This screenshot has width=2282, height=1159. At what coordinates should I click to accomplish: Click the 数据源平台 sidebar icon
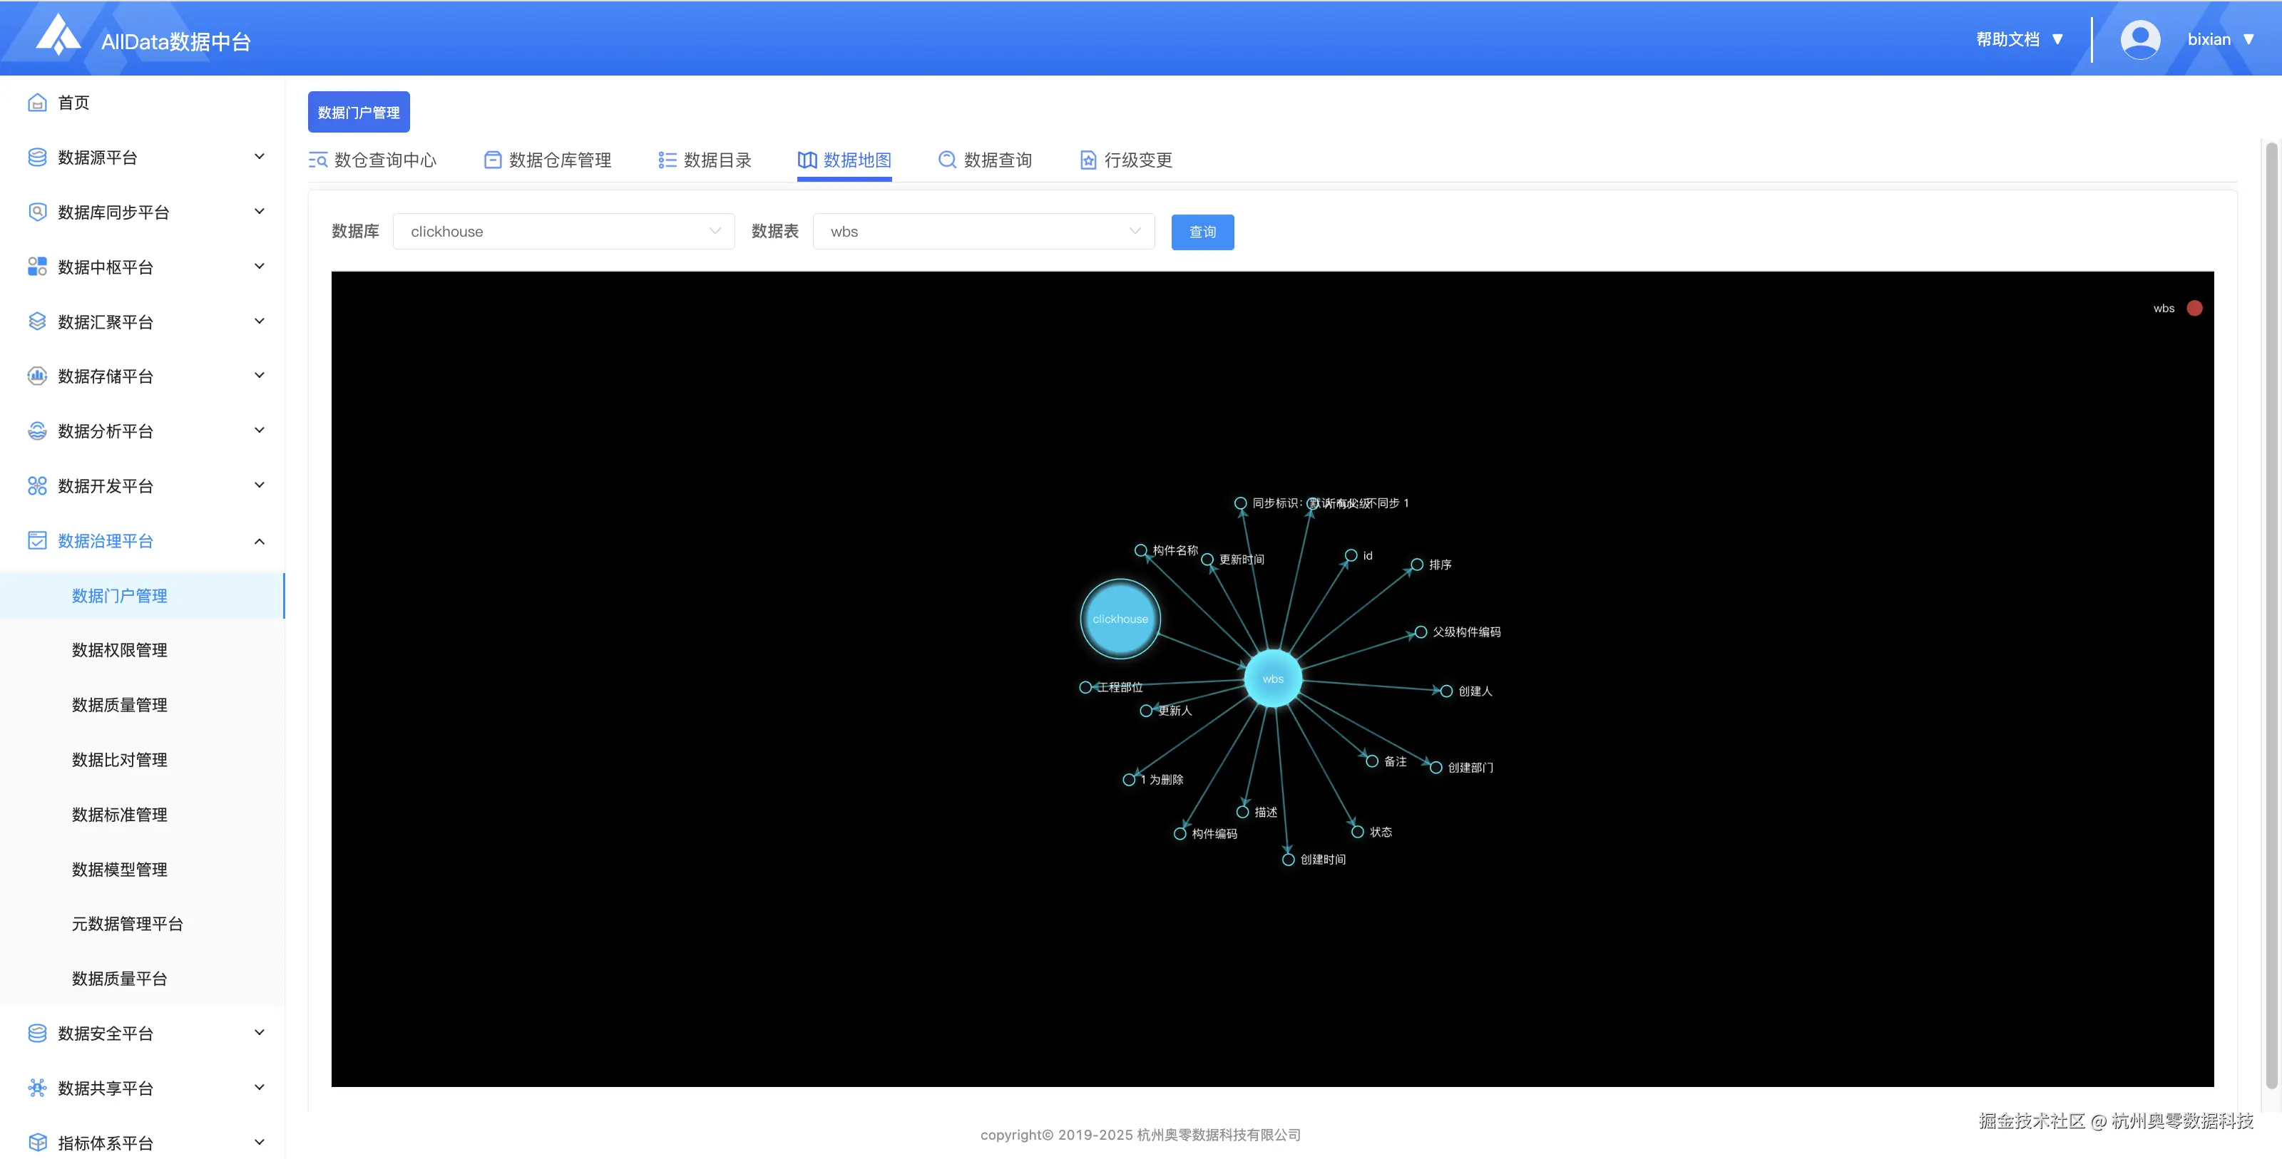tap(37, 158)
